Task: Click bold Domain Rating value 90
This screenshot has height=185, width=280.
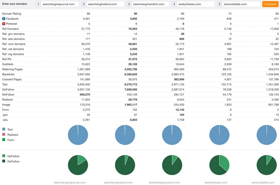Action: [136, 13]
